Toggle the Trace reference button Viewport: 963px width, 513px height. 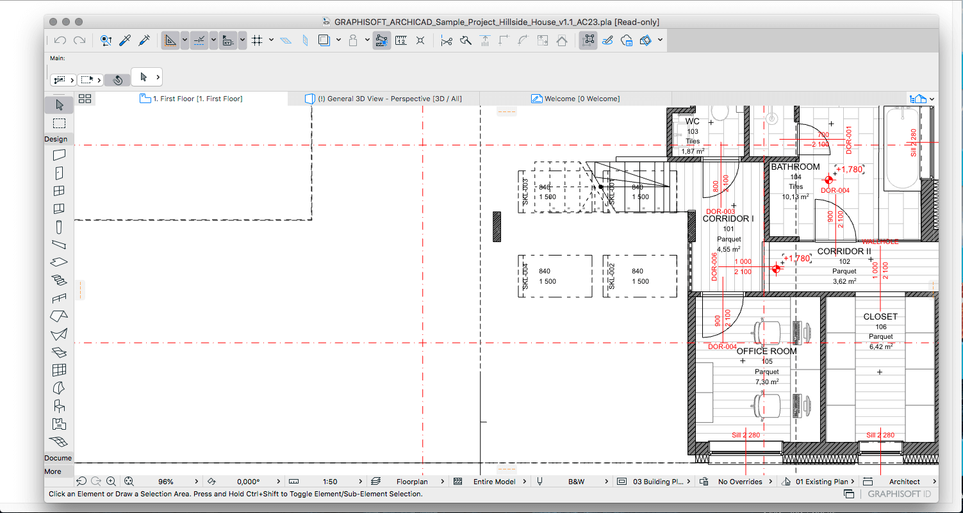[x=382, y=40]
